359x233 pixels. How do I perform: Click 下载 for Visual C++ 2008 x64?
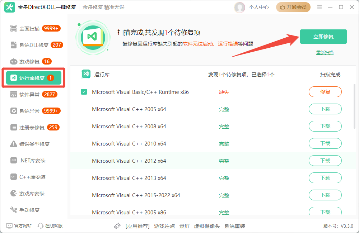coord(325,126)
